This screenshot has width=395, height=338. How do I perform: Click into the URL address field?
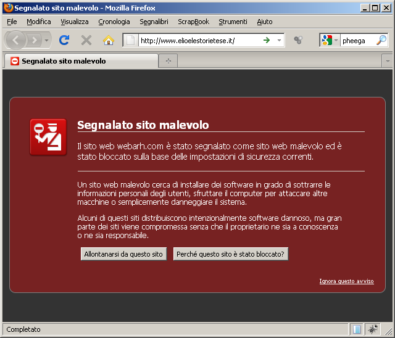click(197, 40)
